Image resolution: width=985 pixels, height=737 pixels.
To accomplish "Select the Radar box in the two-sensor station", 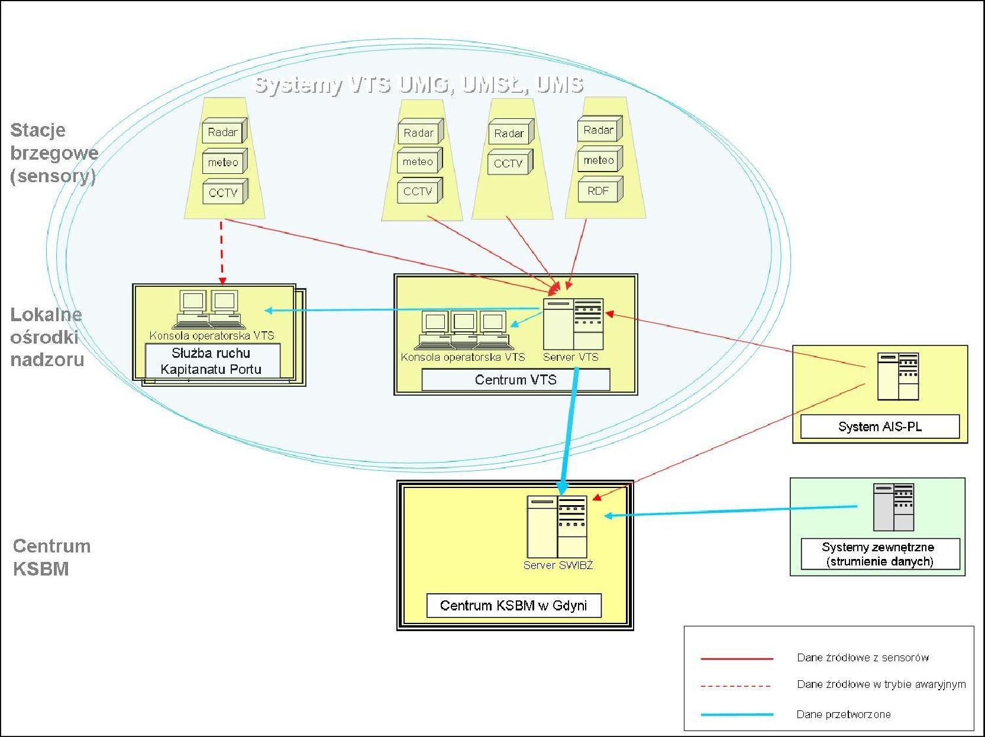I will (511, 132).
